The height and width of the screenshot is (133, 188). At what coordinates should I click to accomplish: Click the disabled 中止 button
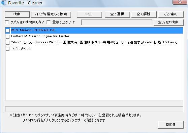click(x=89, y=14)
